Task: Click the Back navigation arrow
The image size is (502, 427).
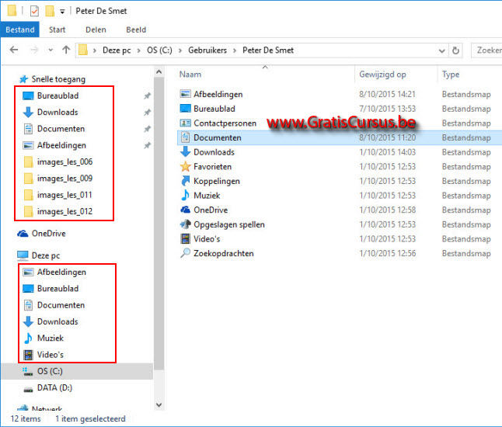Action: [x=14, y=50]
